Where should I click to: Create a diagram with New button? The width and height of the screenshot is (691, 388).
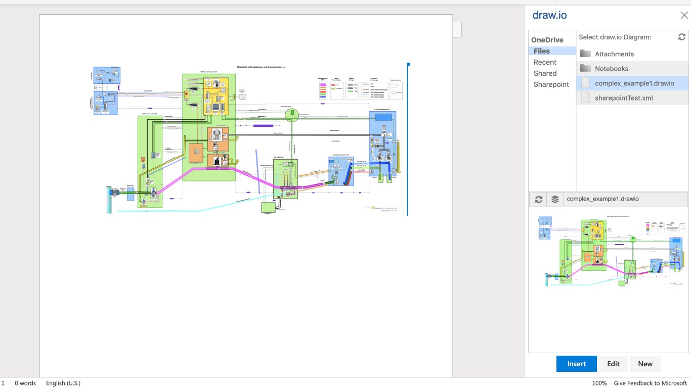[645, 364]
